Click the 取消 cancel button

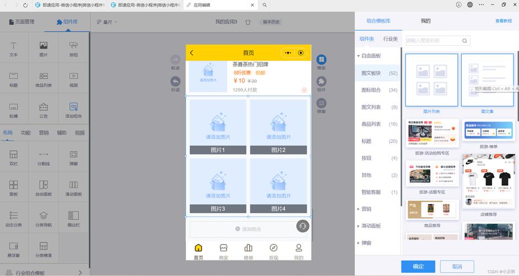coord(457,267)
